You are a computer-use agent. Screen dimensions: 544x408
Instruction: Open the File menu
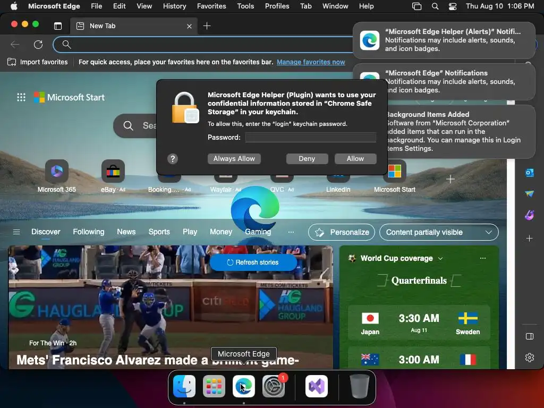pyautogui.click(x=97, y=6)
